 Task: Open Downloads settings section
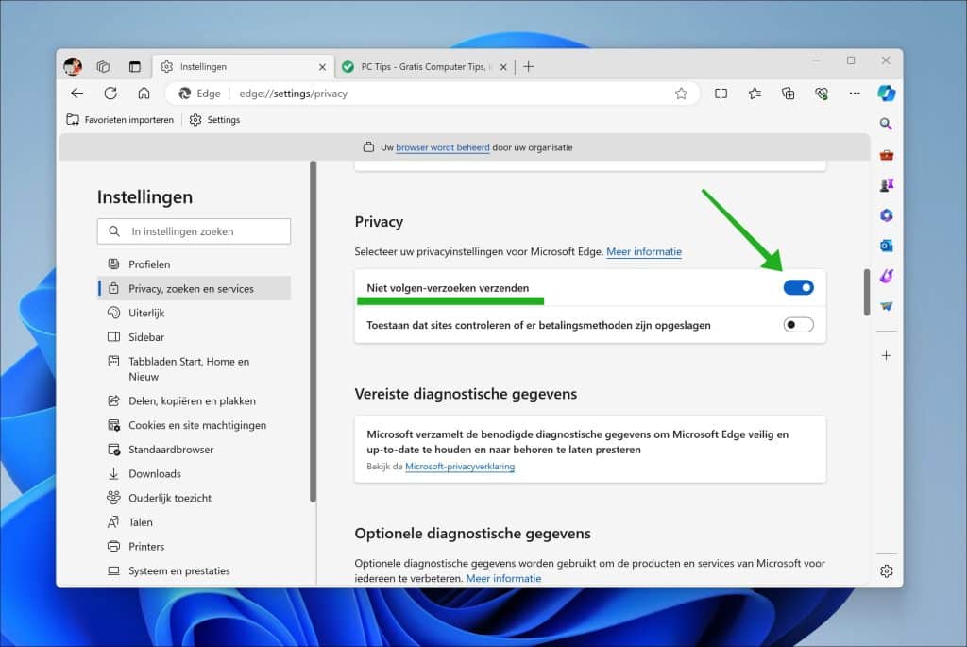[x=195, y=474]
